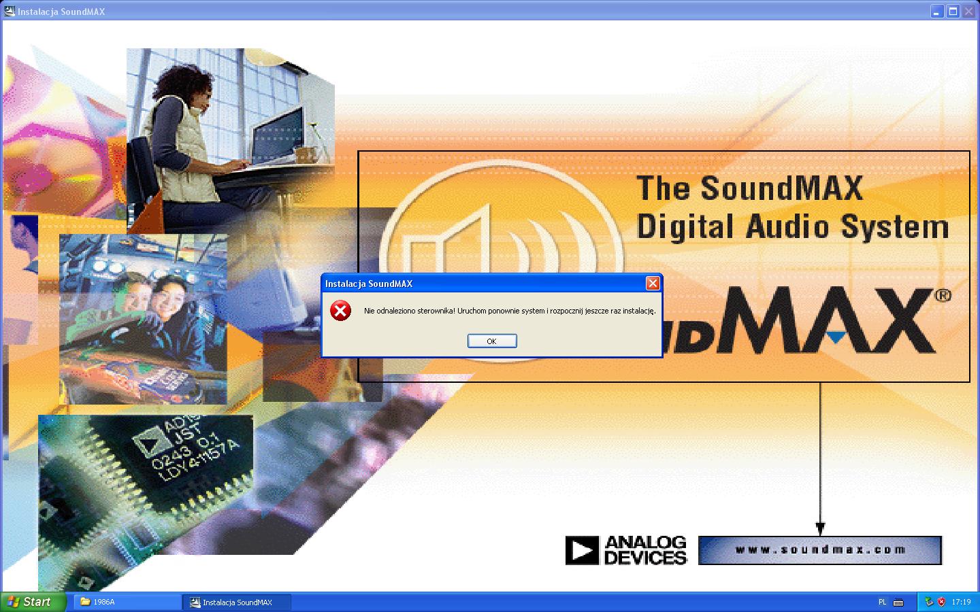
Task: Click the Safely Remove Hardware tray icon
Action: tap(929, 602)
